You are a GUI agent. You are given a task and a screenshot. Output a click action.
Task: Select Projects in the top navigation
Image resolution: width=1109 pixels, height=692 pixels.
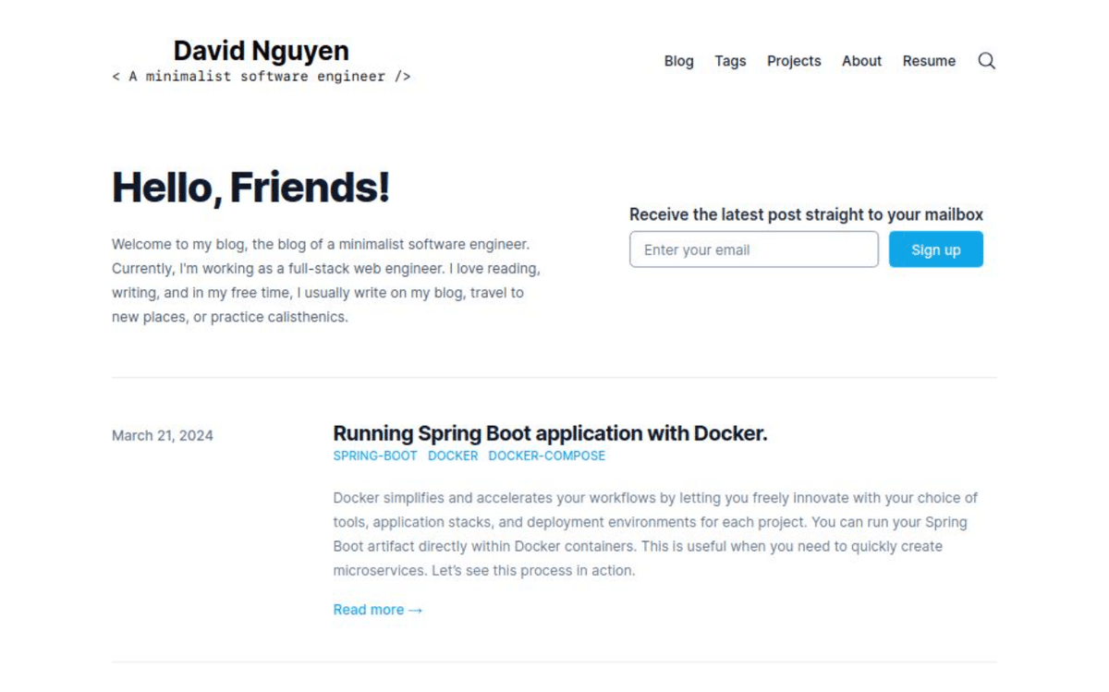click(x=794, y=61)
